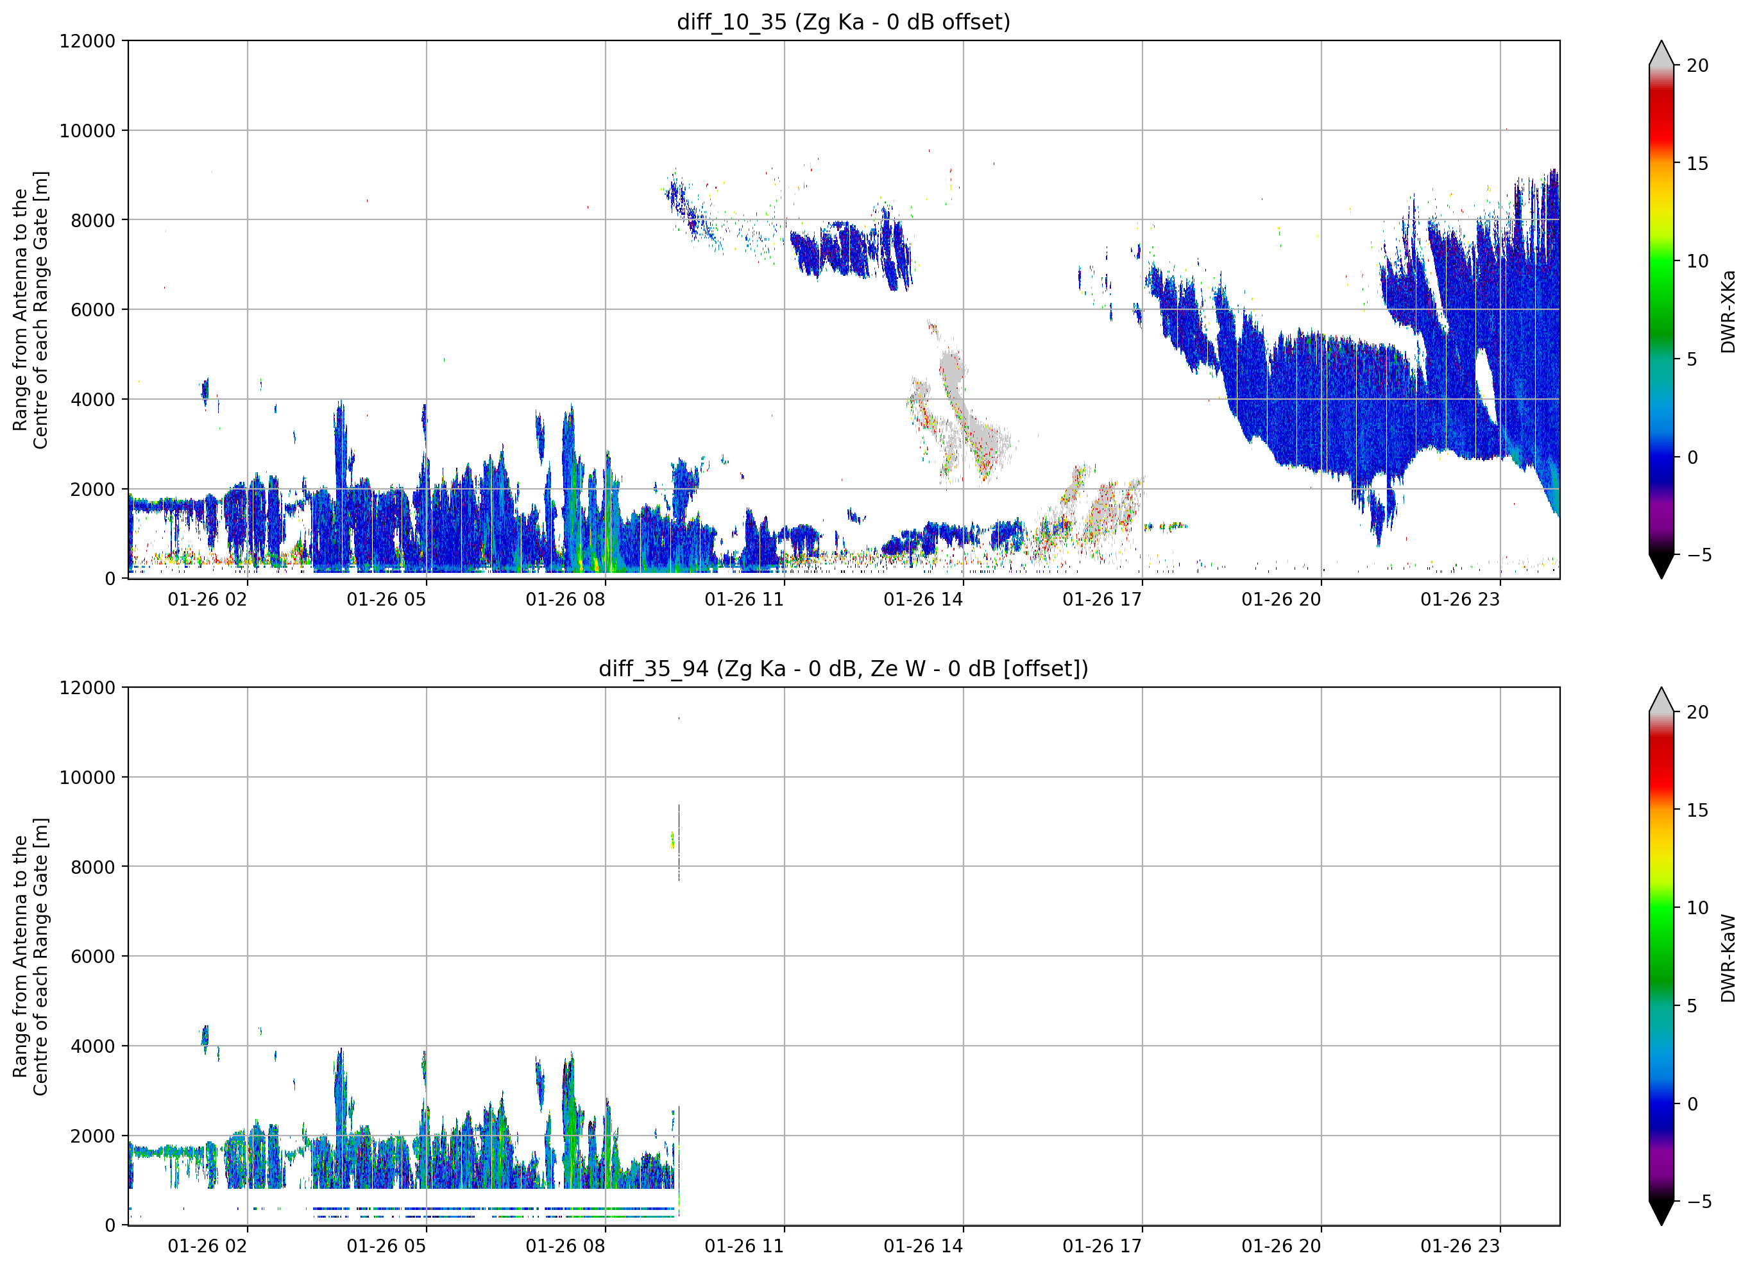This screenshot has width=1750, height=1269.
Task: Click top plot x-axis label 01-26 05
Action: click(x=387, y=599)
